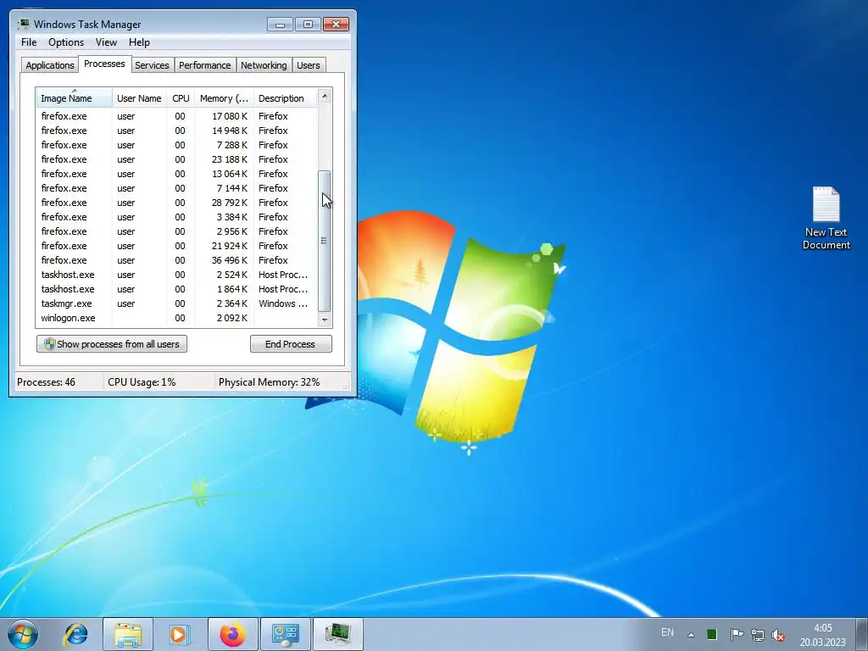Screen dimensions: 868x651
Task: Open the Control Panel taskbar icon
Action: point(286,634)
